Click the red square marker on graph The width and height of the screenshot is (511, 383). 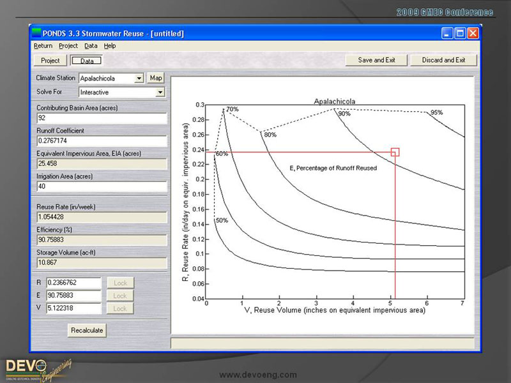(x=395, y=152)
